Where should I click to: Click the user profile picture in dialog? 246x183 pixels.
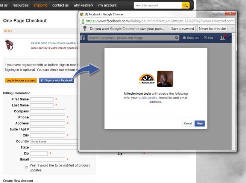165,79
